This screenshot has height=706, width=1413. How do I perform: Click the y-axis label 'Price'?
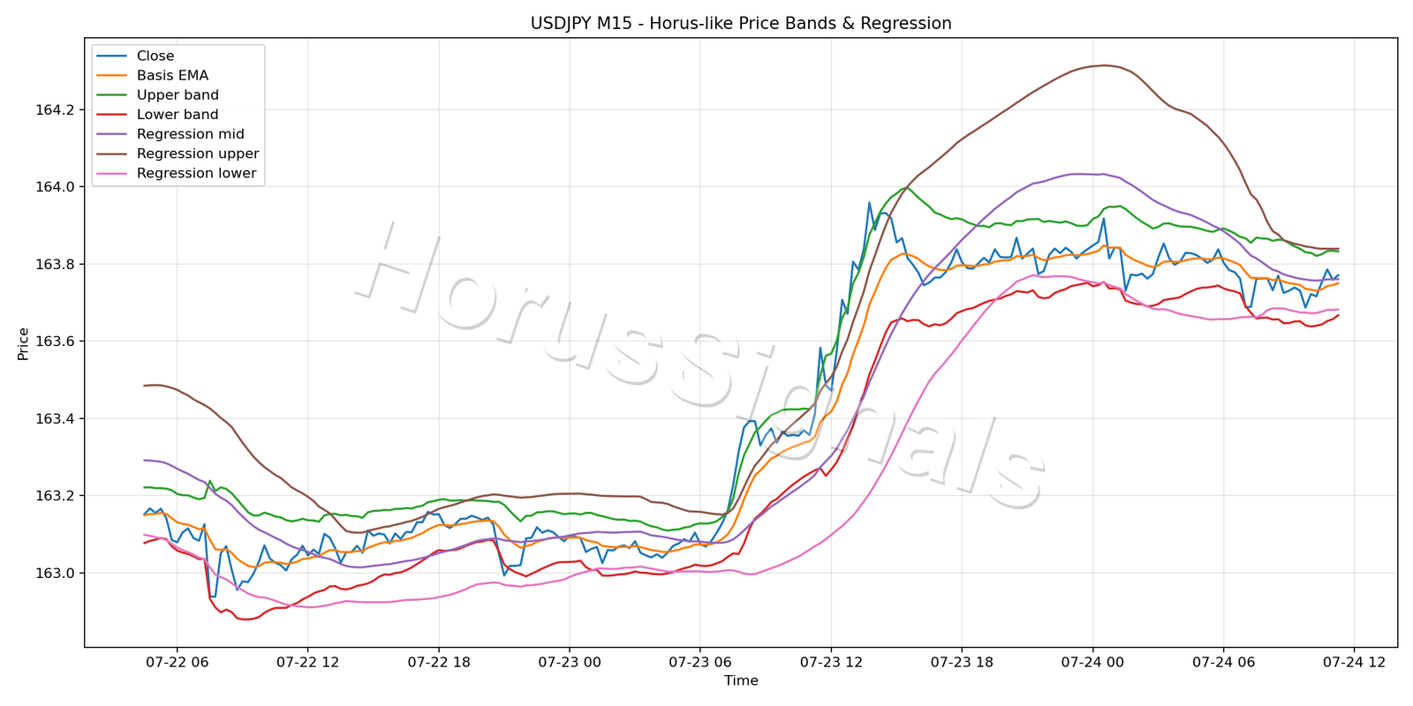click(24, 344)
